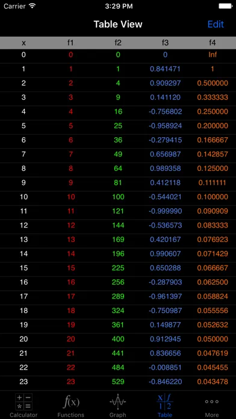Tap the f4 value 0.076923

coord(213,240)
